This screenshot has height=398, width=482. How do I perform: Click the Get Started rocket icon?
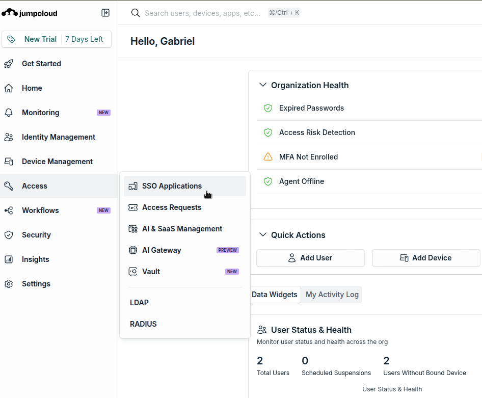point(9,64)
